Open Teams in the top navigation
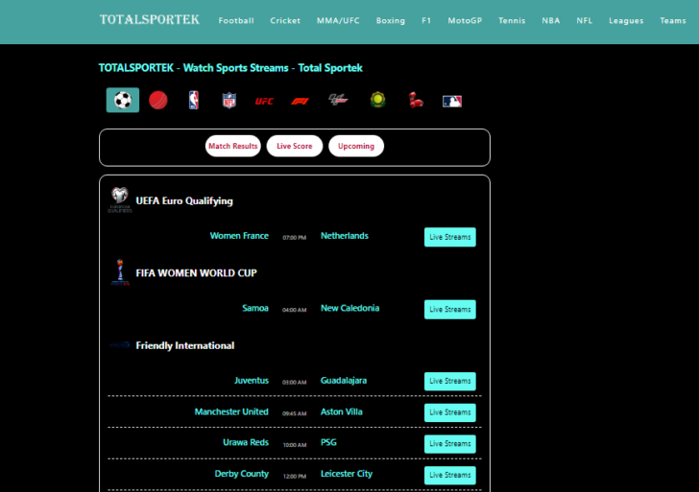Image resolution: width=699 pixels, height=492 pixels. (x=673, y=20)
